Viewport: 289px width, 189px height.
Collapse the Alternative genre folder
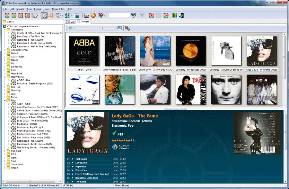[5, 30]
